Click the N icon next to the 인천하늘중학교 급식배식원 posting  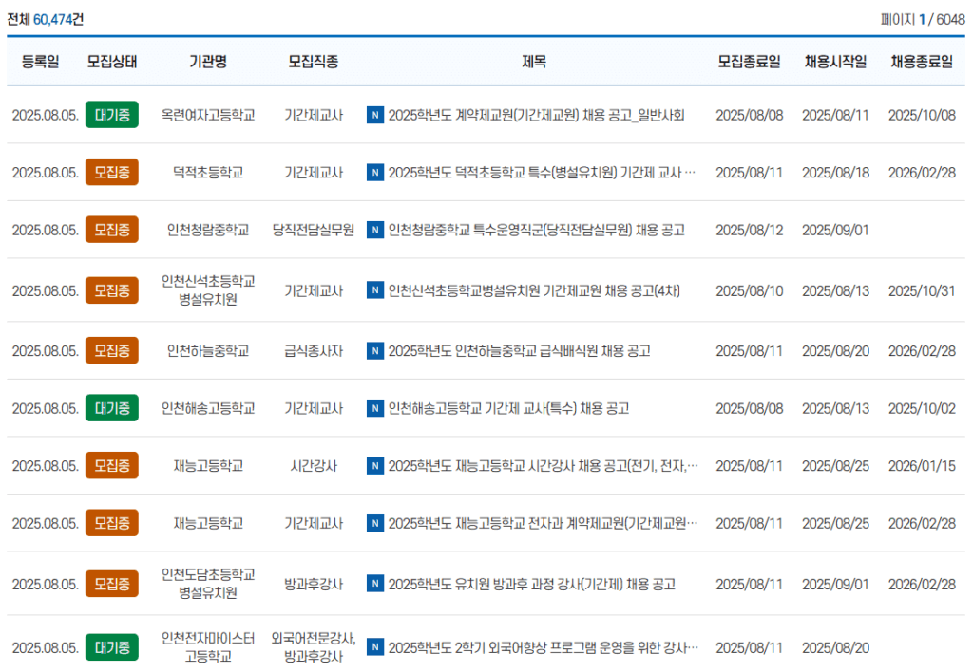pyautogui.click(x=374, y=350)
